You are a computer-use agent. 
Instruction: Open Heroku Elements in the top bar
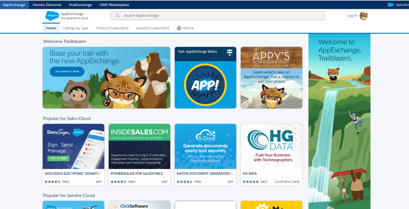47,5
